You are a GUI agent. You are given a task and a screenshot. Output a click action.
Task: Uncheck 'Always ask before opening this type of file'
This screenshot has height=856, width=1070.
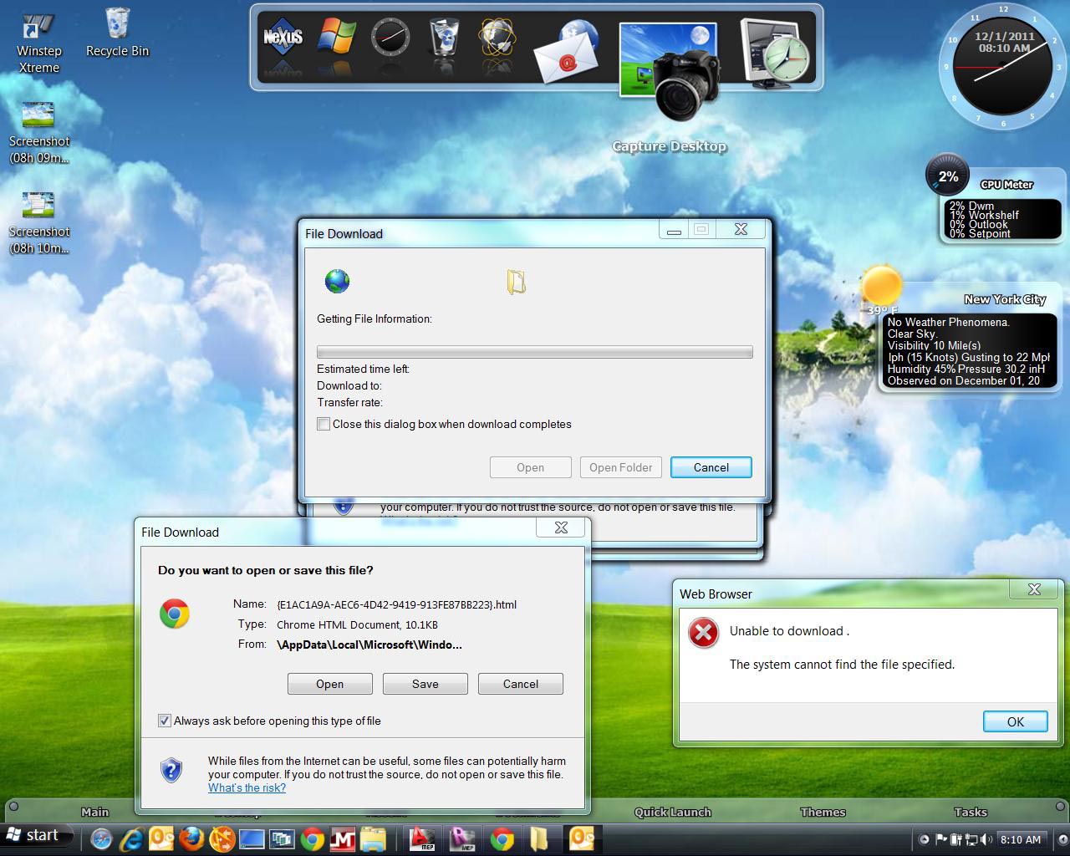[x=165, y=721]
